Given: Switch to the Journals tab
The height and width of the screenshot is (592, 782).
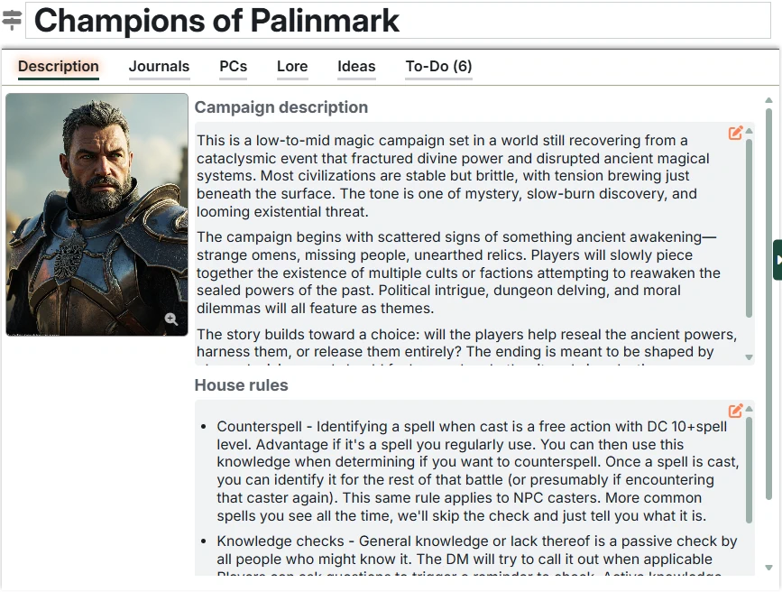Looking at the screenshot, I should tap(159, 67).
